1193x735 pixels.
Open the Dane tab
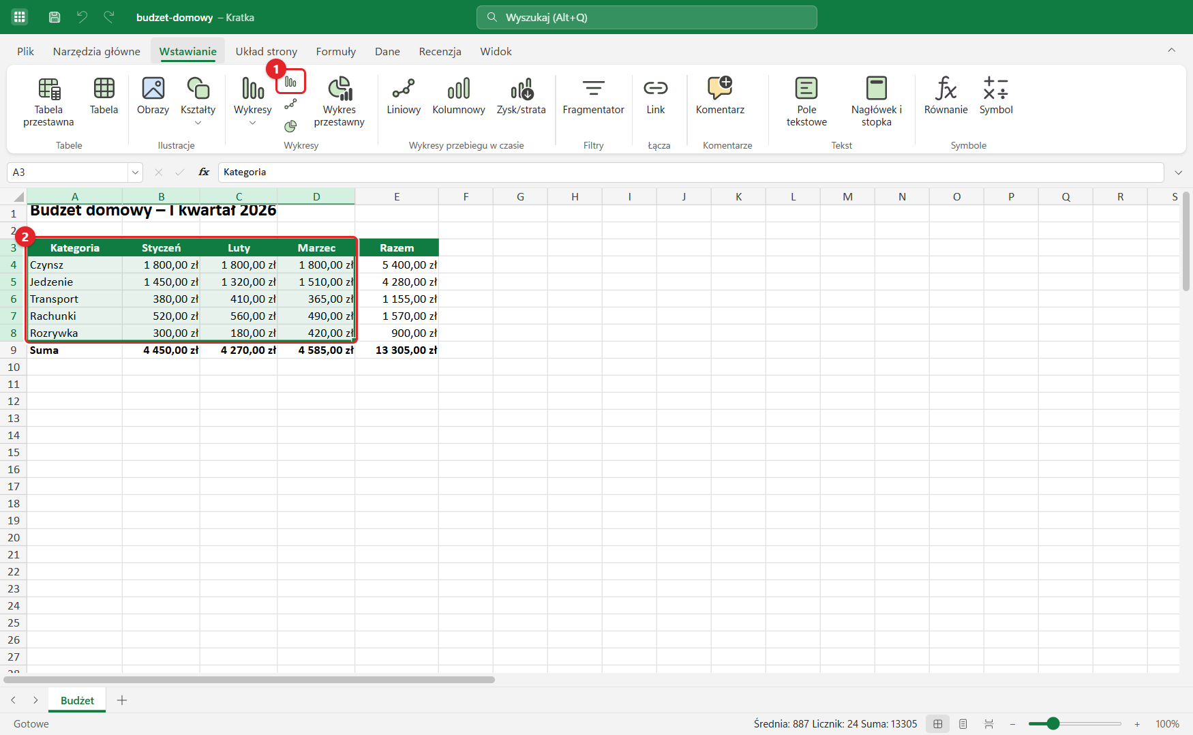pos(387,51)
